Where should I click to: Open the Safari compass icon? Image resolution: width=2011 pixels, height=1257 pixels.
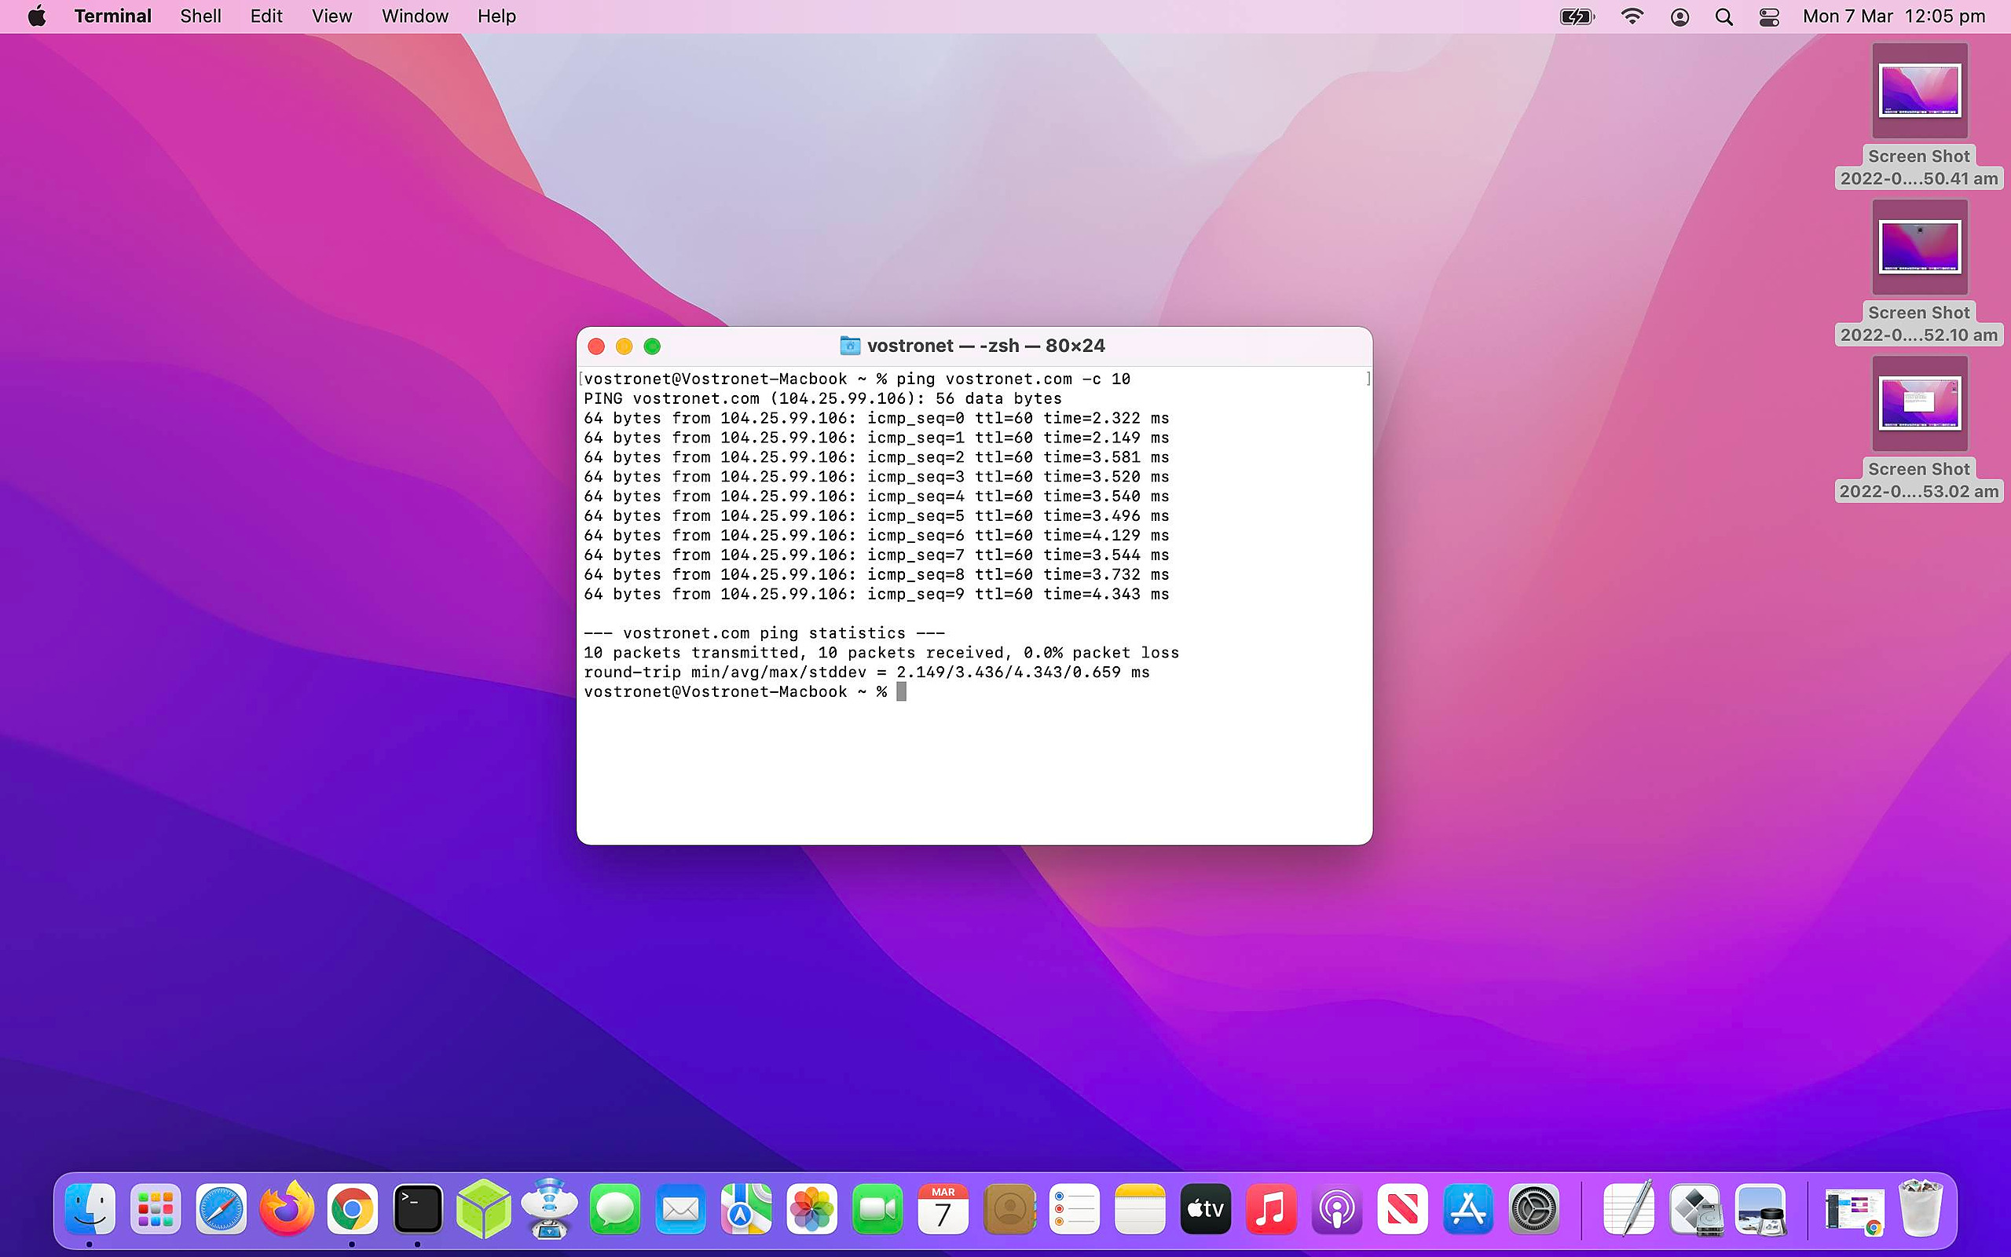pyautogui.click(x=221, y=1209)
